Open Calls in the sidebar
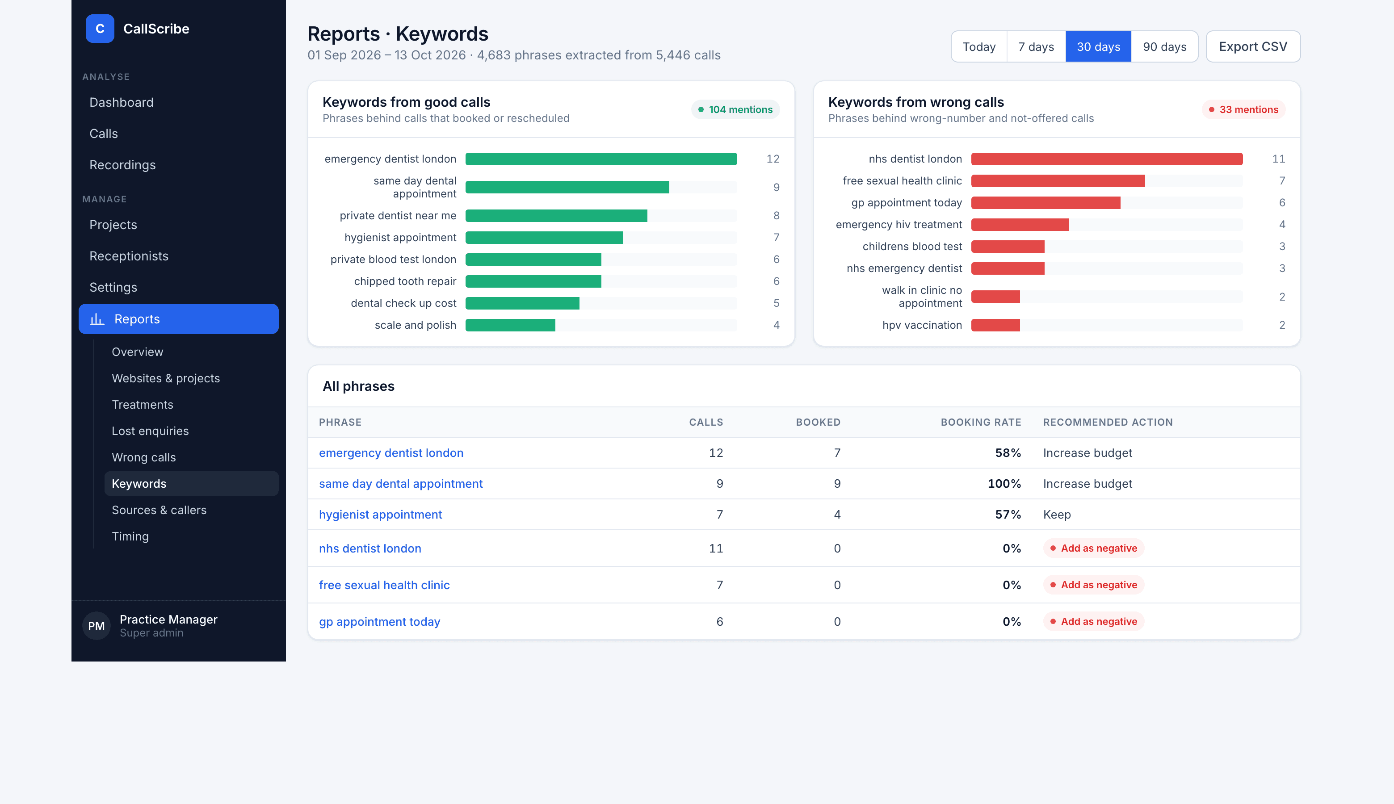This screenshot has height=804, width=1394. click(178, 134)
